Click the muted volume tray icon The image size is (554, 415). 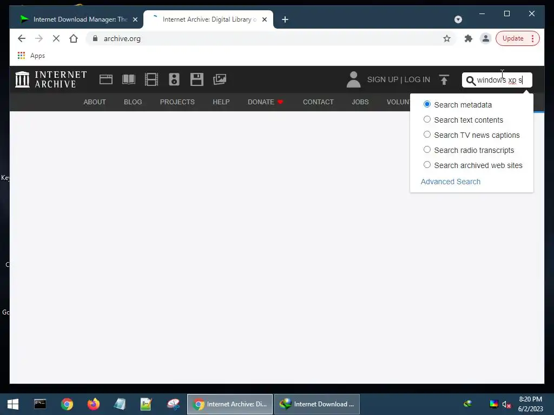coord(506,404)
